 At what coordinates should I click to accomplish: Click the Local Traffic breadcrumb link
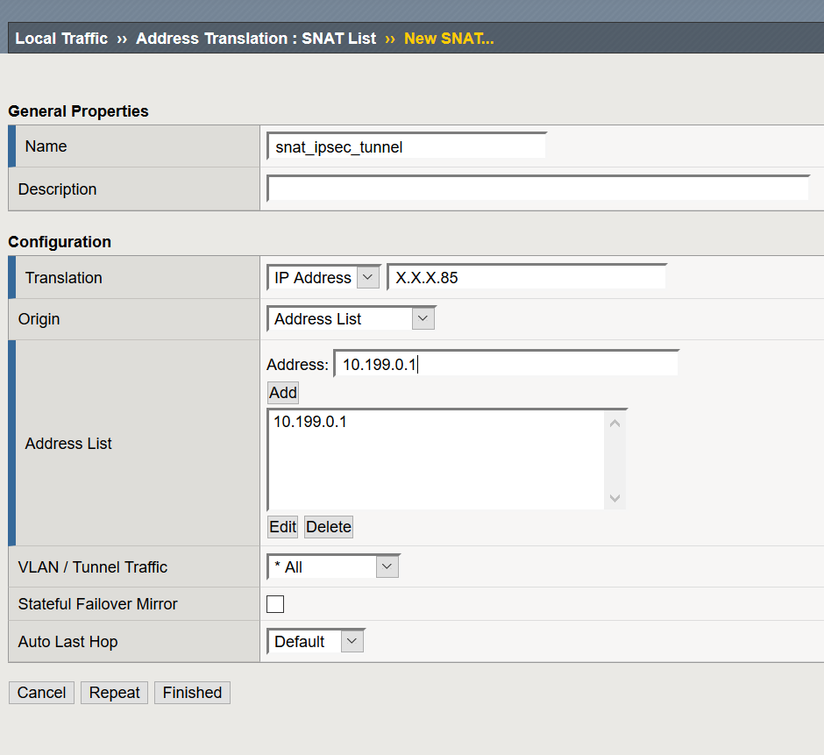(x=60, y=38)
